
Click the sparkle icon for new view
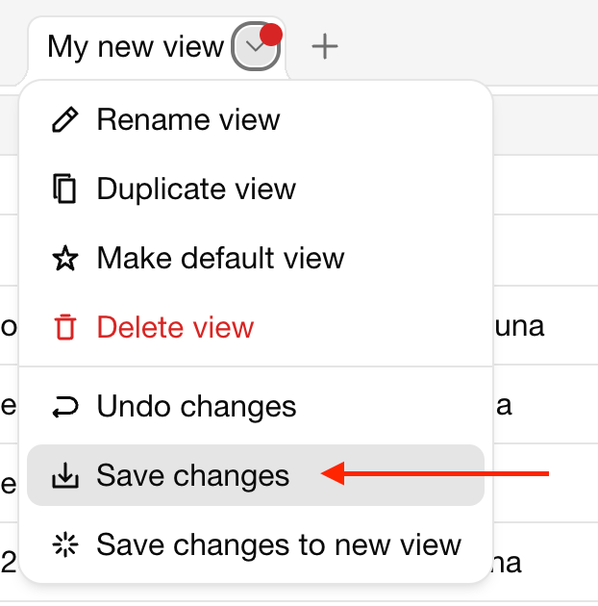coord(65,544)
